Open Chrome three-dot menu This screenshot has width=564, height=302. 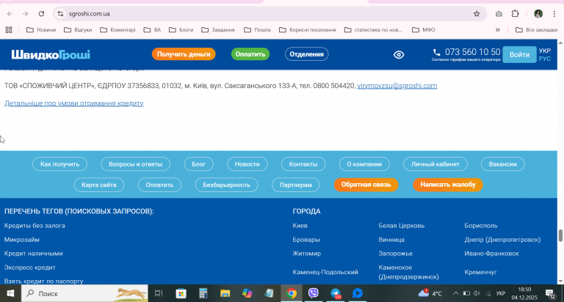(x=554, y=14)
